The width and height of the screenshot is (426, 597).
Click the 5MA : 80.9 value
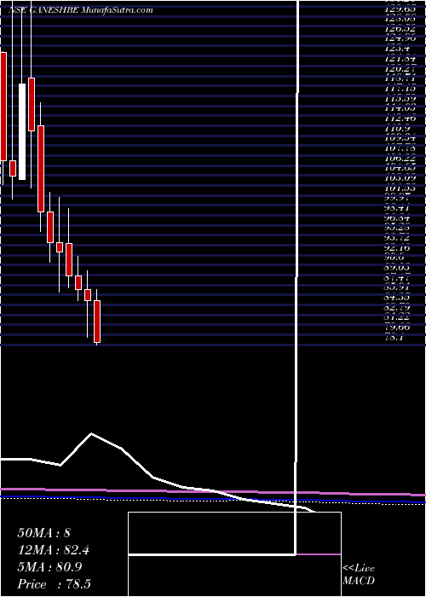click(x=49, y=567)
